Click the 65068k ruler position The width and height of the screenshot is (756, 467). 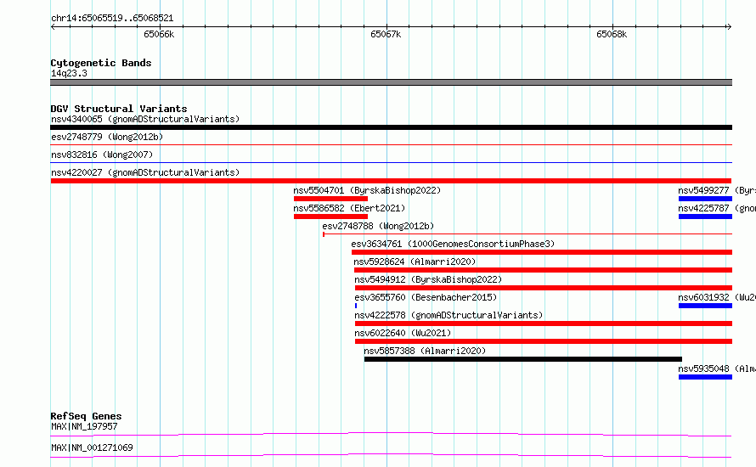click(612, 34)
